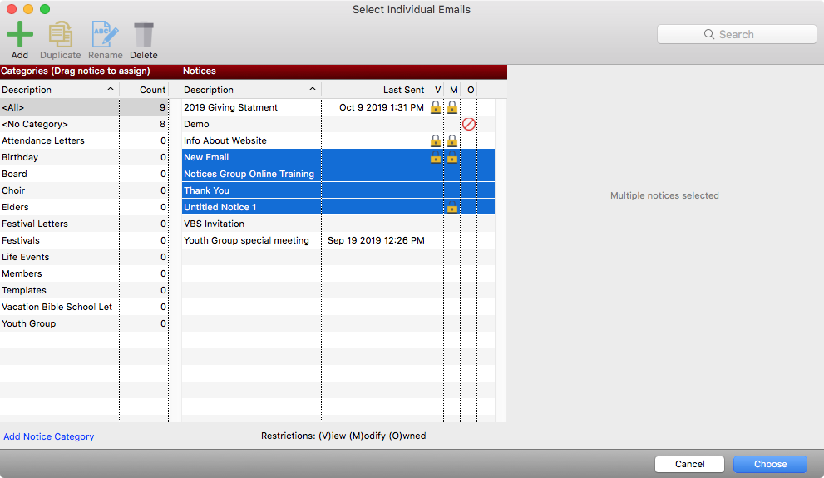Viewport: 824px width, 478px height.
Task: Click the Modify lock on Info About Website
Action: [452, 140]
